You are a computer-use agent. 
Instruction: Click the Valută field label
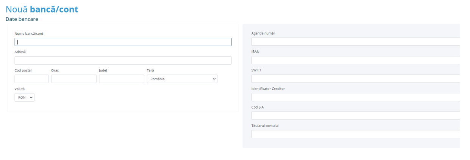19,89
